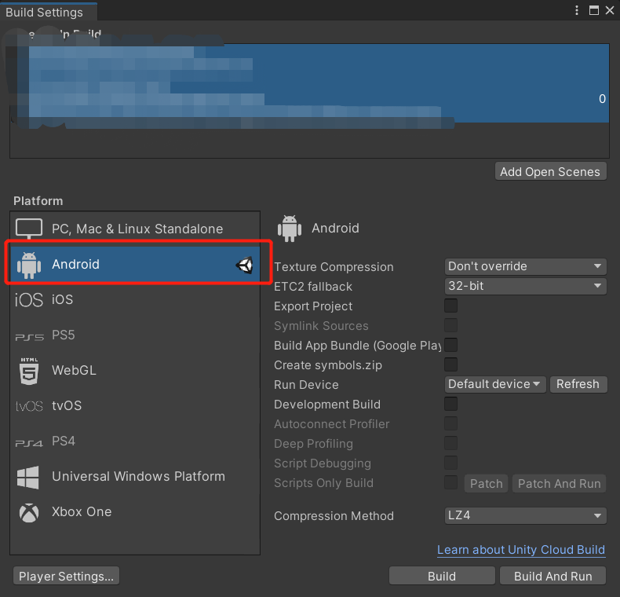
Task: Open Player Settings...
Action: pyautogui.click(x=66, y=576)
